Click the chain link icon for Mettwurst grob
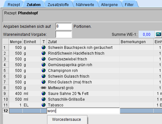This screenshot has height=124, width=162. pos(44,88)
